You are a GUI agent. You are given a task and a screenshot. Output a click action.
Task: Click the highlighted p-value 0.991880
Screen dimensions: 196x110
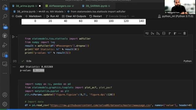[x=39, y=70]
